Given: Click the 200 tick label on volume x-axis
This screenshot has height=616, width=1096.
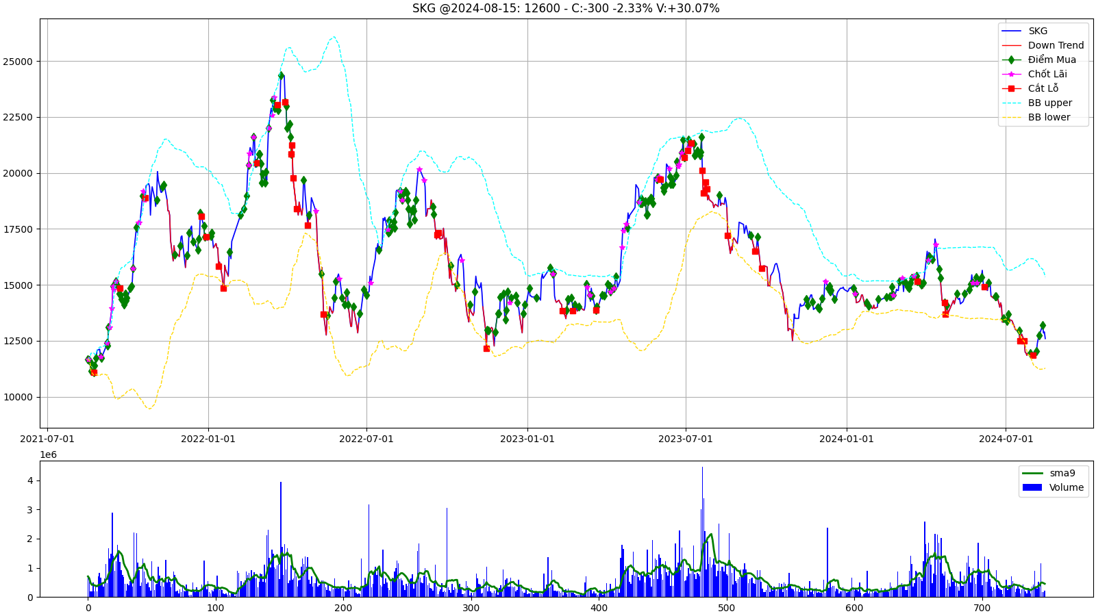Looking at the screenshot, I should 343,608.
